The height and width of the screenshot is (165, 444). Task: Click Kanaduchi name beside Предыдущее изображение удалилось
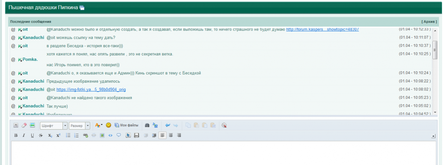pos(33,81)
